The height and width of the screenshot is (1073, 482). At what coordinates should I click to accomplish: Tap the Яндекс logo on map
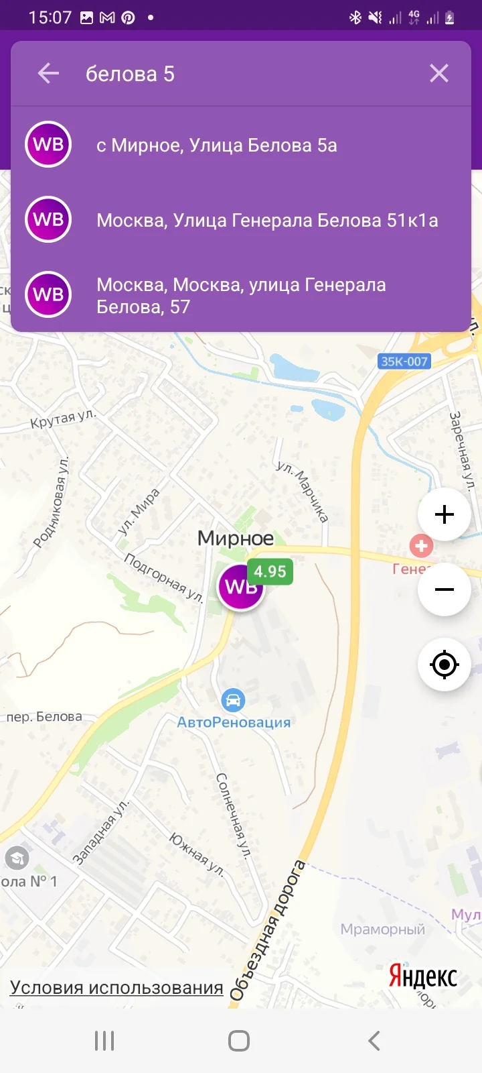pyautogui.click(x=423, y=976)
